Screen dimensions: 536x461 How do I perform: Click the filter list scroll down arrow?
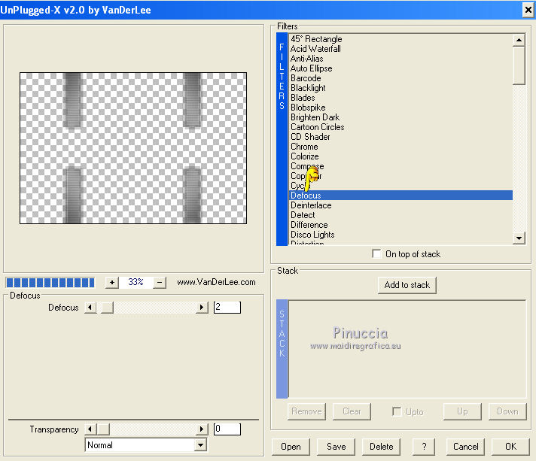519,238
